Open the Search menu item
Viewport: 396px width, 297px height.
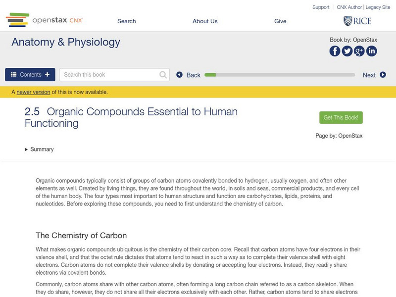(x=127, y=21)
